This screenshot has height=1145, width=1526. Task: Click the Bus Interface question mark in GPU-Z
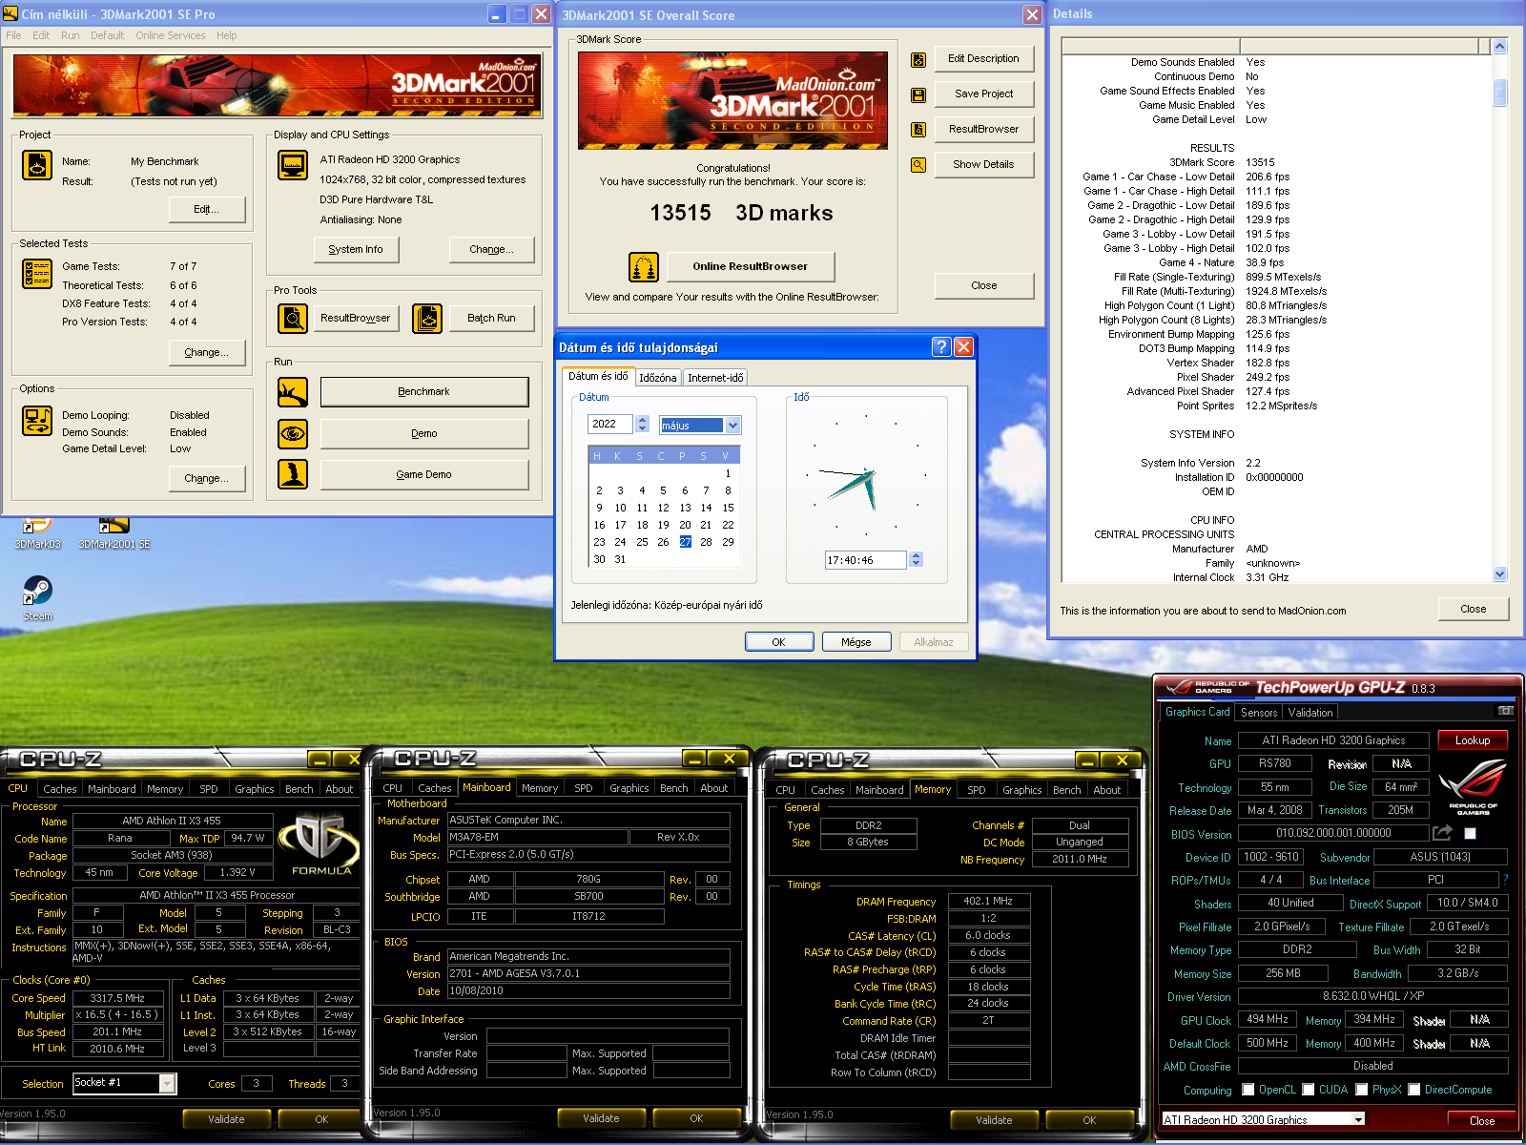[1506, 880]
